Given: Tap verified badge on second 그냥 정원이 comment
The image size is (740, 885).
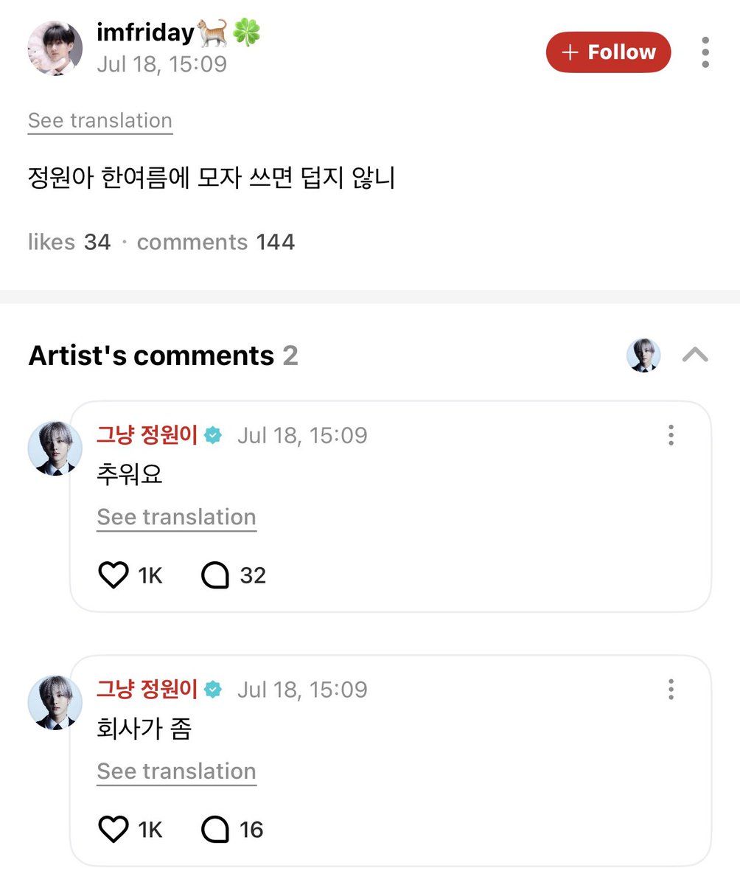Looking at the screenshot, I should [x=213, y=690].
